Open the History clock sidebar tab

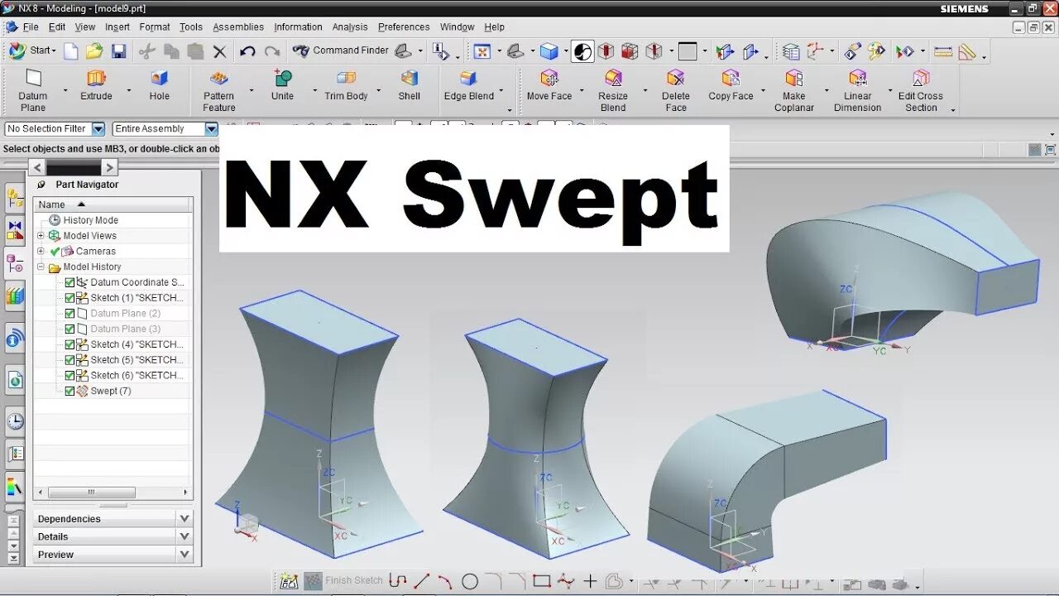tap(15, 421)
